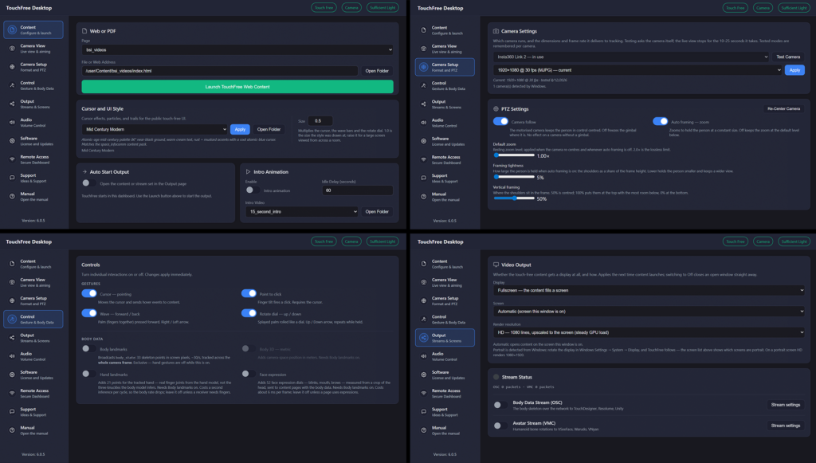Disable the Cursor — pointing gesture toggle
Viewport: 816px width, 463px height.
click(x=89, y=293)
